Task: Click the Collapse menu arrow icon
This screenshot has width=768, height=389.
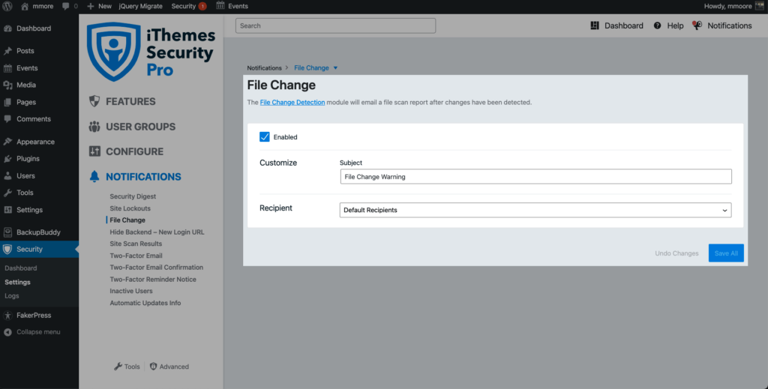Action: pyautogui.click(x=7, y=332)
